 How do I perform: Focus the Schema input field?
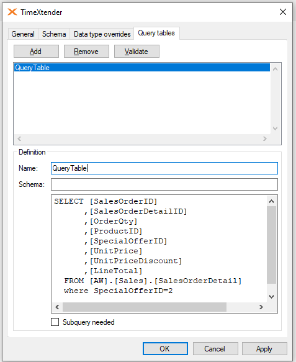pyautogui.click(x=164, y=184)
